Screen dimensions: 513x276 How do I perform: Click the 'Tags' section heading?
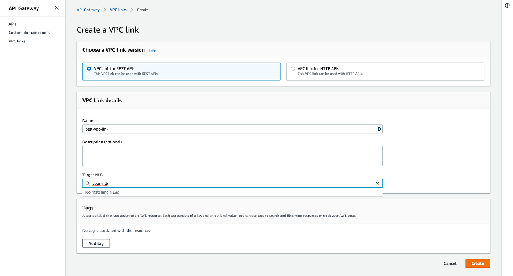[88, 208]
